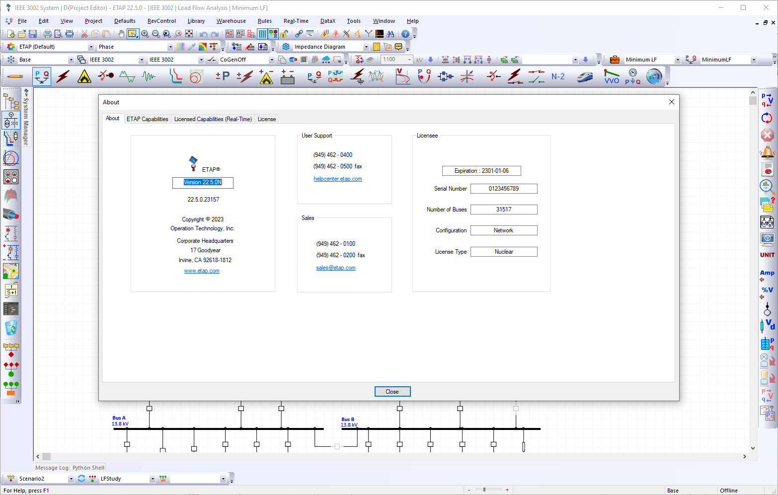Click the Run Load Flow icon in right toolbar
This screenshot has width=778, height=495.
[767, 100]
